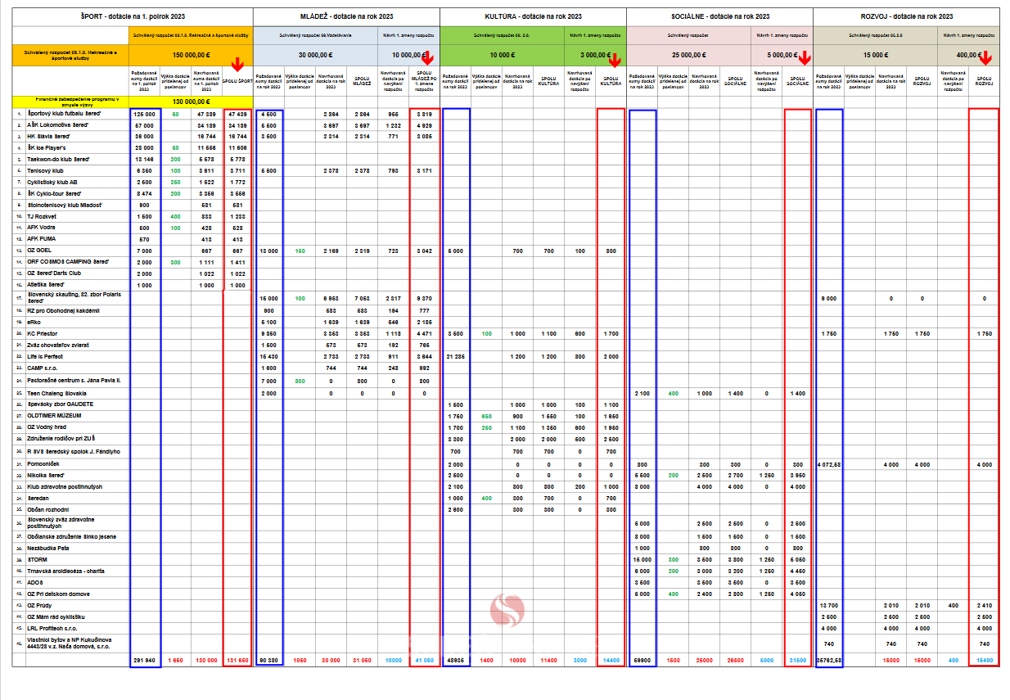Click the red arrow above SPOLU MLÁDEŽ column

(426, 58)
